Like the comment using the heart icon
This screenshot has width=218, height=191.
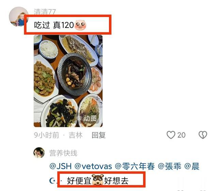click(171, 135)
